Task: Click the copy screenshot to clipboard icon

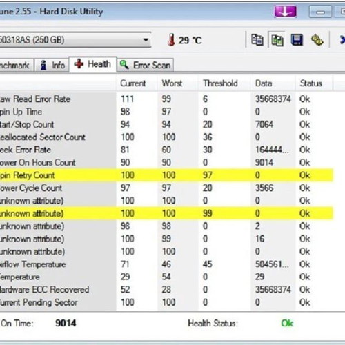Action: (277, 40)
